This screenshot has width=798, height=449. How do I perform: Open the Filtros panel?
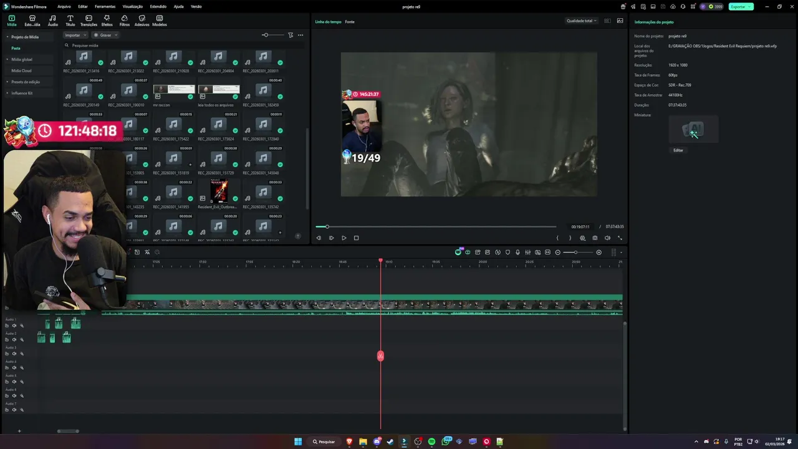click(x=124, y=21)
